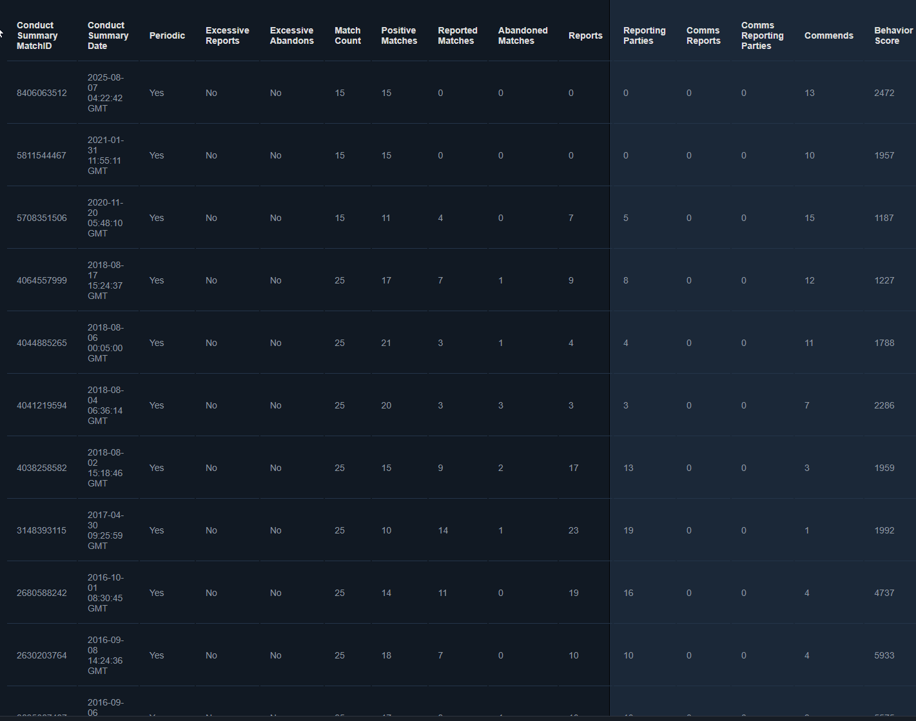This screenshot has width=916, height=721.
Task: Select the Excessive Abandons column header
Action: (291, 35)
